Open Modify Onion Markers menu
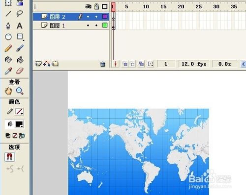246x195 pixels. 151,64
